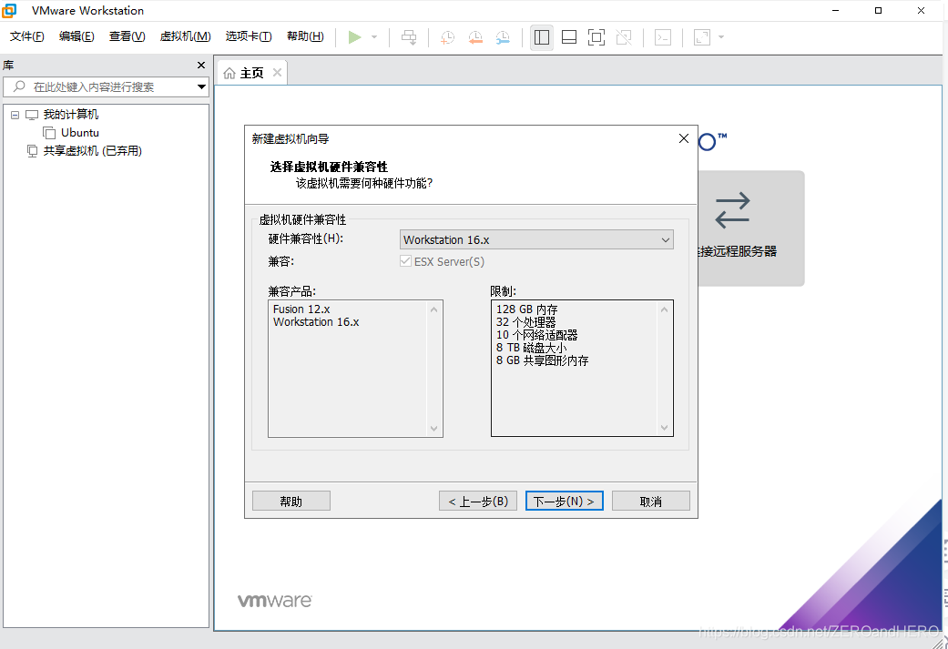Close the 主页 tab

pos(278,73)
